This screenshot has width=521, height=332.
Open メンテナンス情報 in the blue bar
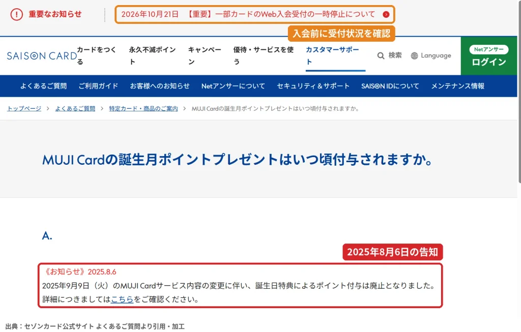coord(457,86)
